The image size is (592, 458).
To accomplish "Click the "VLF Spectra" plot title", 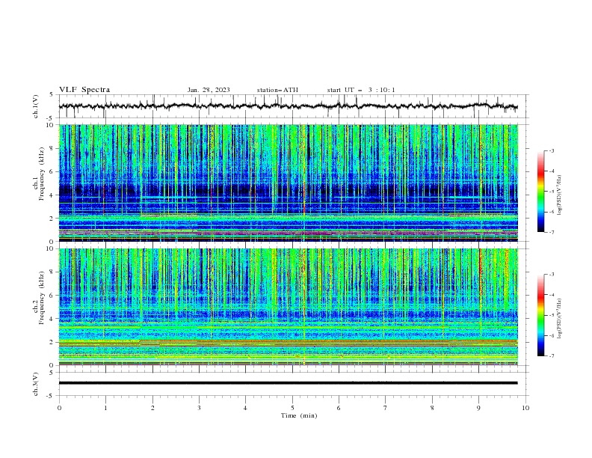I will [x=84, y=90].
